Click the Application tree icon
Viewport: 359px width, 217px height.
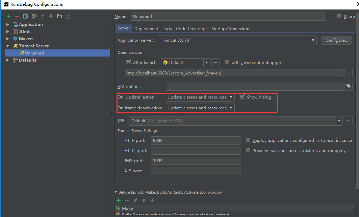point(15,25)
